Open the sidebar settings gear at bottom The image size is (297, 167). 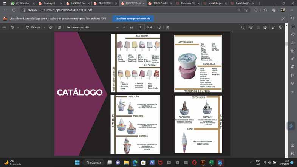292,153
